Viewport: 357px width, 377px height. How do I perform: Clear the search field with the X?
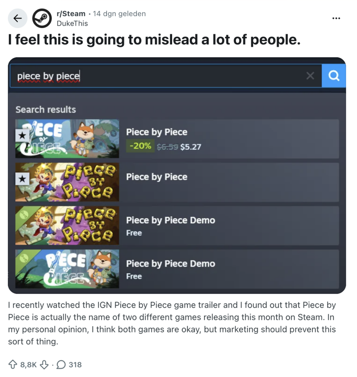click(311, 76)
